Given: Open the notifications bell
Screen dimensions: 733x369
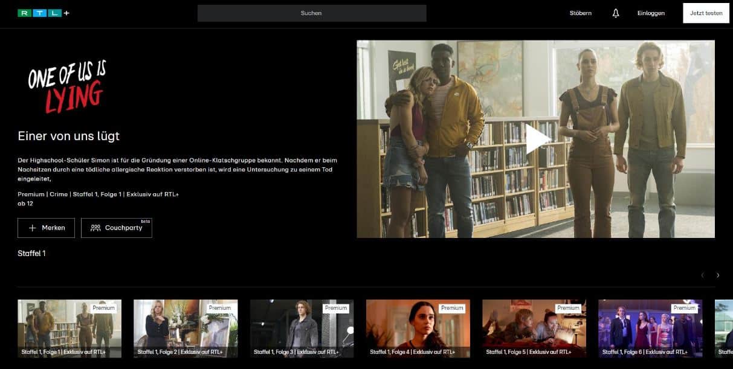Looking at the screenshot, I should click(616, 13).
